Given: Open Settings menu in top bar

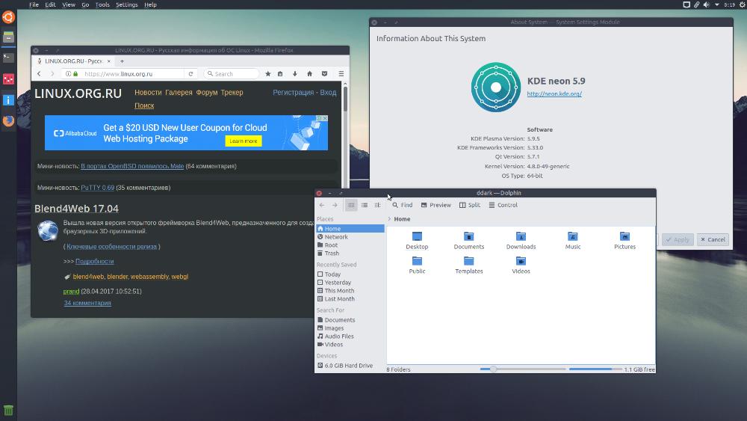Looking at the screenshot, I should pyautogui.click(x=127, y=4).
